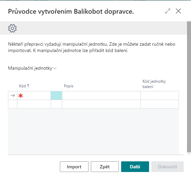Close the Balíkobot wizard dialog
The image size is (191, 180).
(x=178, y=11)
